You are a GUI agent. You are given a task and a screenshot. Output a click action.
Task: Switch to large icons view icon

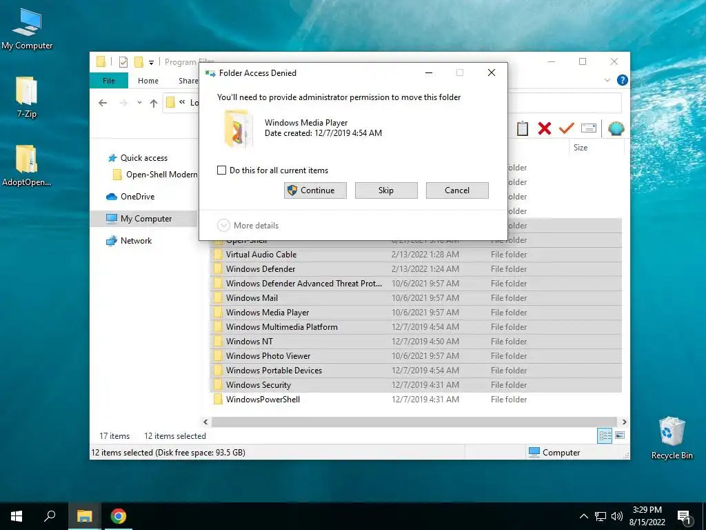click(x=620, y=435)
